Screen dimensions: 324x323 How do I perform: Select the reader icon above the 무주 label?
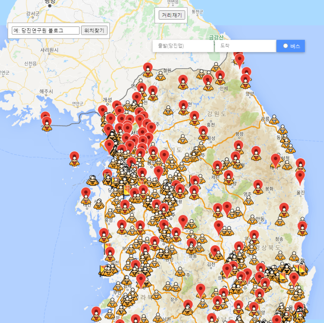click(x=180, y=272)
